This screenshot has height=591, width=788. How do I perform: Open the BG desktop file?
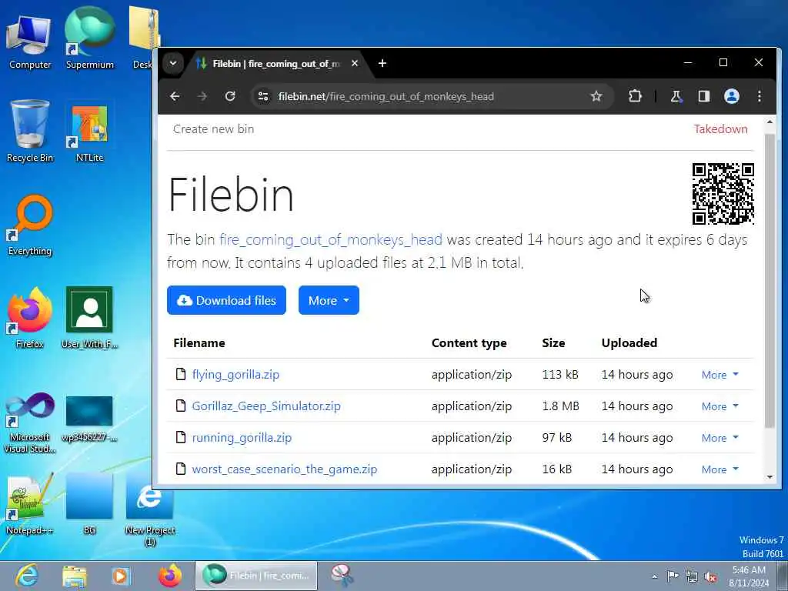89,504
